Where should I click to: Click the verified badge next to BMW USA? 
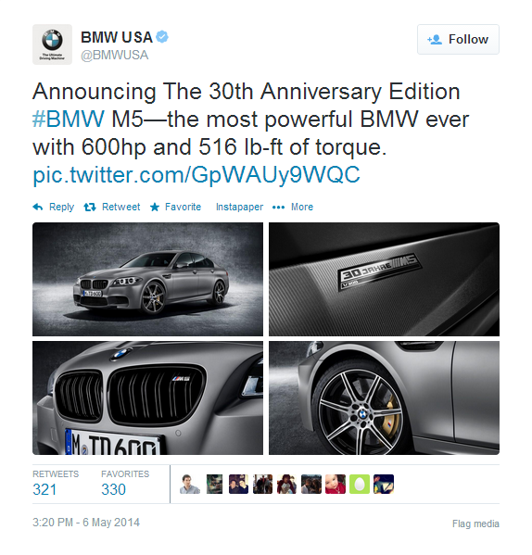162,37
